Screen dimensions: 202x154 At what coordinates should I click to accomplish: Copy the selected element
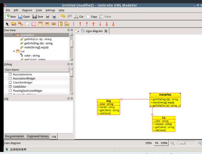[x=91, y=16]
